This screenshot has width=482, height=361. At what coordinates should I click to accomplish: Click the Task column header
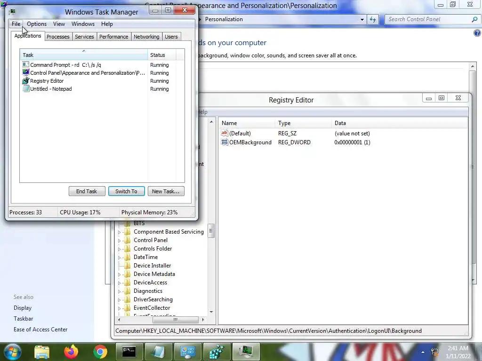(84, 55)
